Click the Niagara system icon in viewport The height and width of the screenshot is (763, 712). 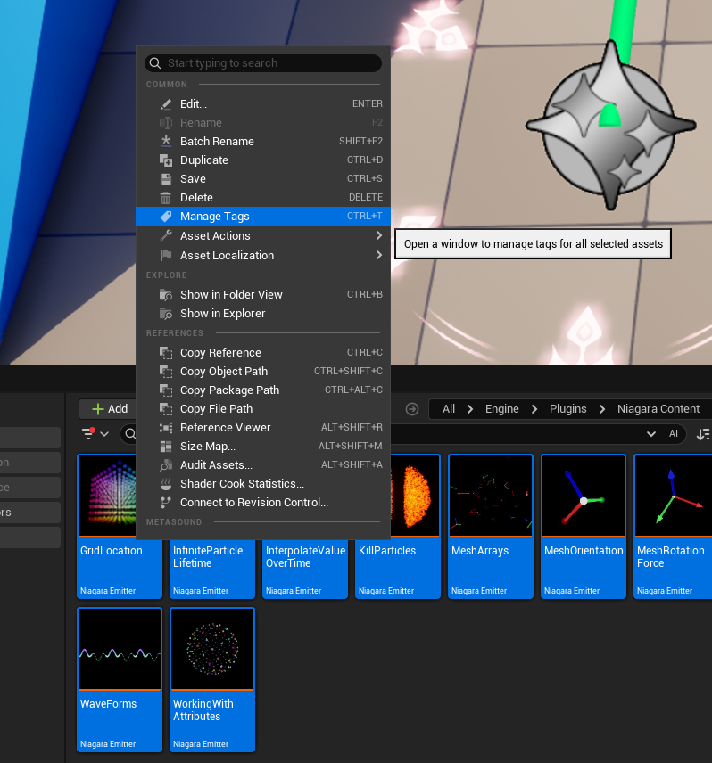click(x=610, y=126)
